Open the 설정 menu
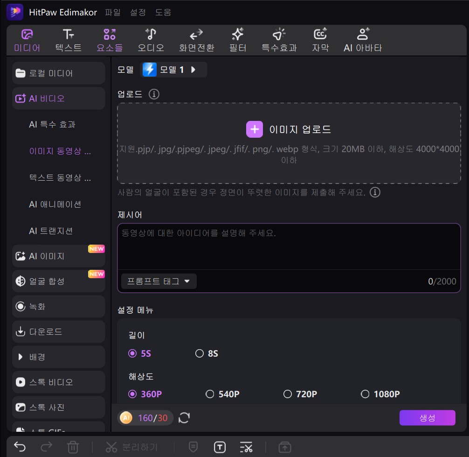The image size is (469, 457). coord(138,13)
